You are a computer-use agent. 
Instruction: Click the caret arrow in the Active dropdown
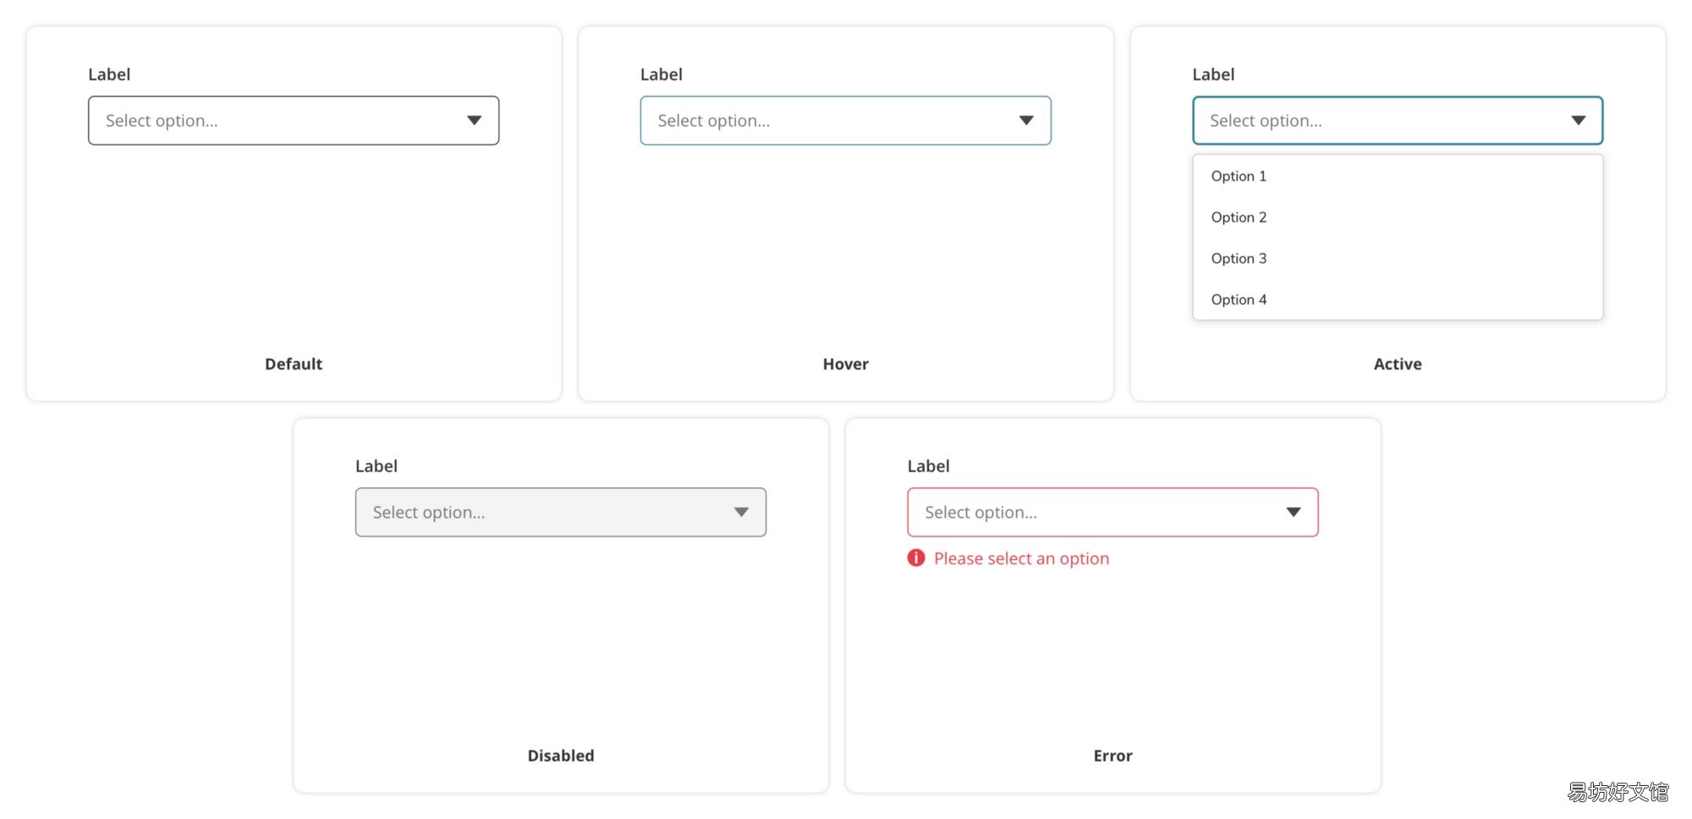1579,120
